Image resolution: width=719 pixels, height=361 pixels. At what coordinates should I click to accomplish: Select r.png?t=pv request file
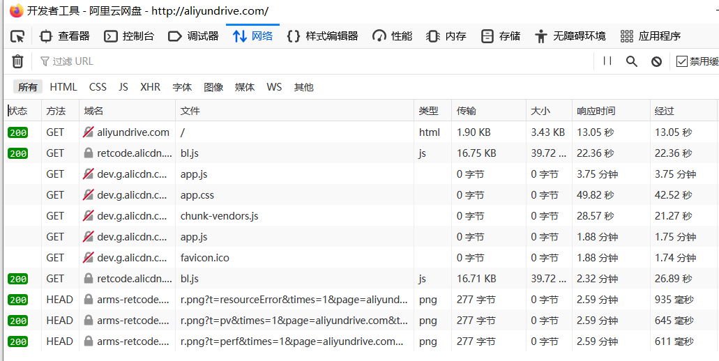coord(294,321)
